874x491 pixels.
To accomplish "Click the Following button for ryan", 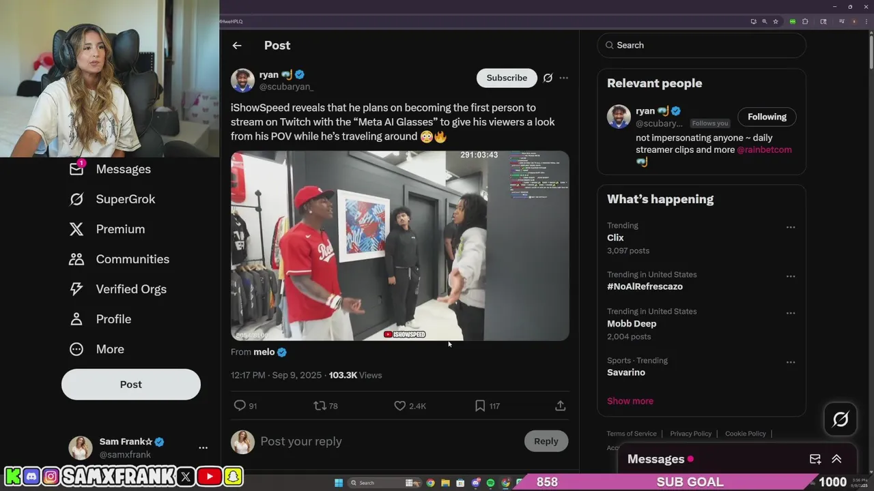I will pos(767,117).
